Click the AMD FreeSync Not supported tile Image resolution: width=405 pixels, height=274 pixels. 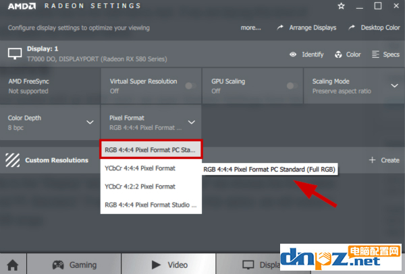(x=50, y=85)
